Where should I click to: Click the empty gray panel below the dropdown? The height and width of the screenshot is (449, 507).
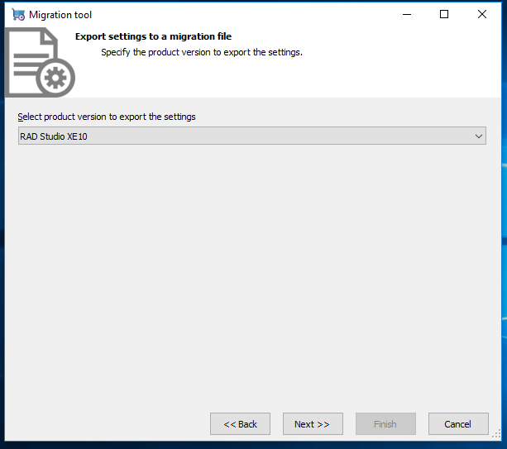coord(253,275)
